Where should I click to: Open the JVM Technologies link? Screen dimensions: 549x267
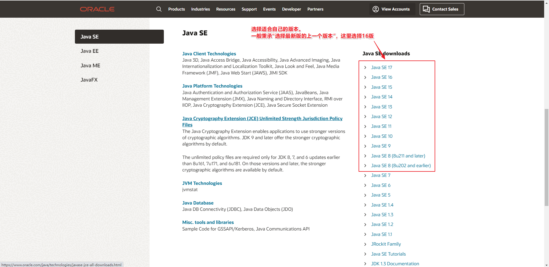click(202, 183)
